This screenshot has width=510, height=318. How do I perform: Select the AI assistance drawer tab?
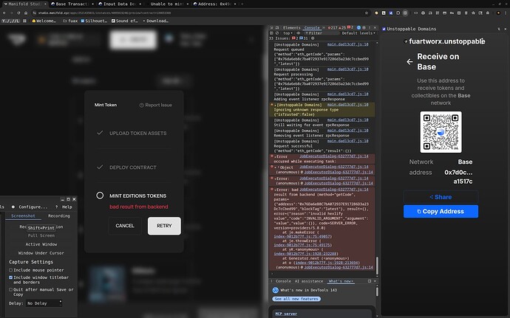[309, 281]
